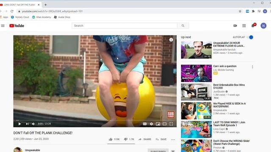Open the YouTube apps grid icon

click(x=244, y=26)
